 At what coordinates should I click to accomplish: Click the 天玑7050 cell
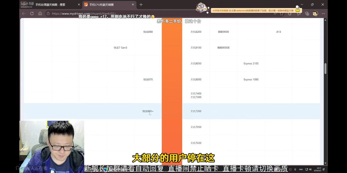(x=196, y=127)
